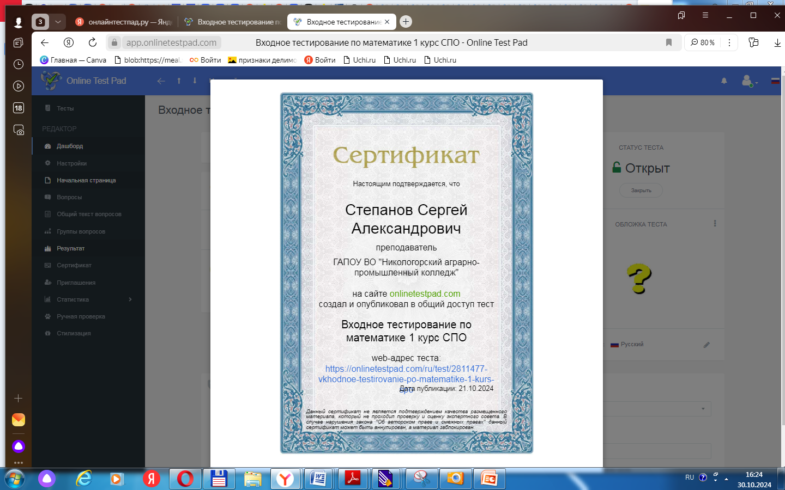Viewport: 785px width, 490px height.
Task: Click the pencil edit icon near Русский
Action: 706,345
